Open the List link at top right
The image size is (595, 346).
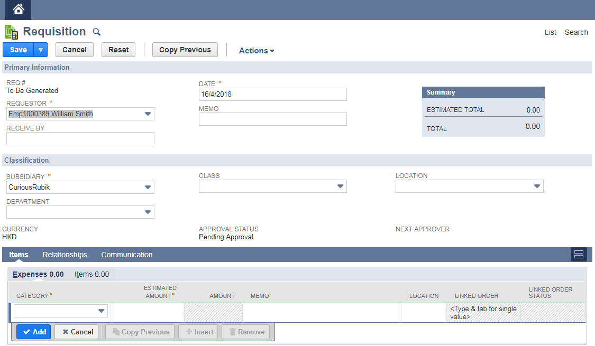(x=550, y=32)
